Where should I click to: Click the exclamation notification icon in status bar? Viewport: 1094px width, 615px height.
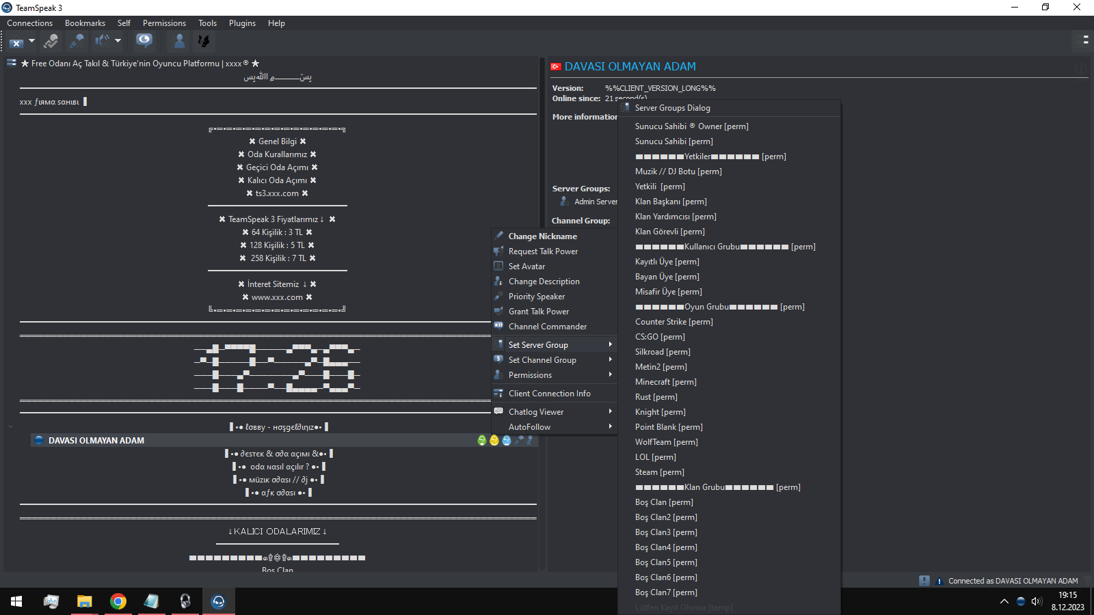coord(924,581)
